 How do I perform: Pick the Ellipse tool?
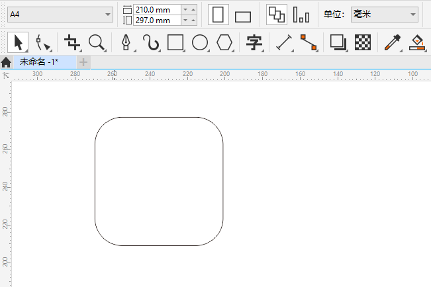click(x=200, y=43)
